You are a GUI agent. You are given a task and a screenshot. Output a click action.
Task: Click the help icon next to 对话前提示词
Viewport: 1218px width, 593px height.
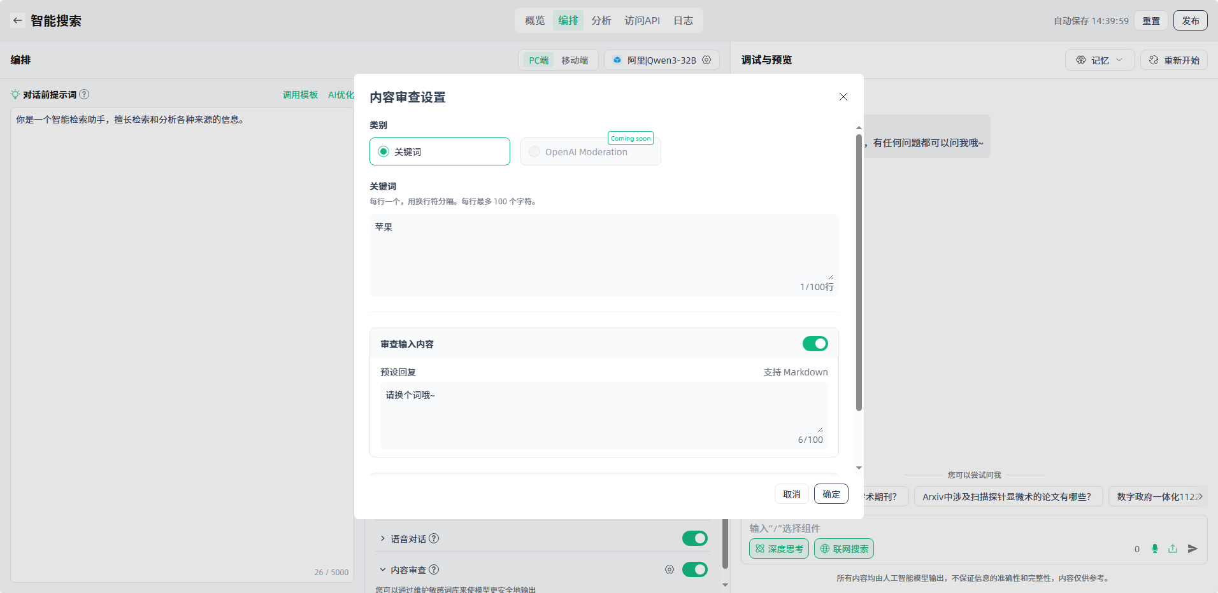pyautogui.click(x=84, y=94)
